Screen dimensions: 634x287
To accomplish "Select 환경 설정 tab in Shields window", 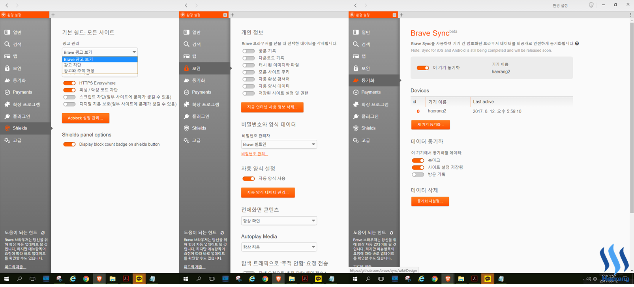I will tap(24, 15).
